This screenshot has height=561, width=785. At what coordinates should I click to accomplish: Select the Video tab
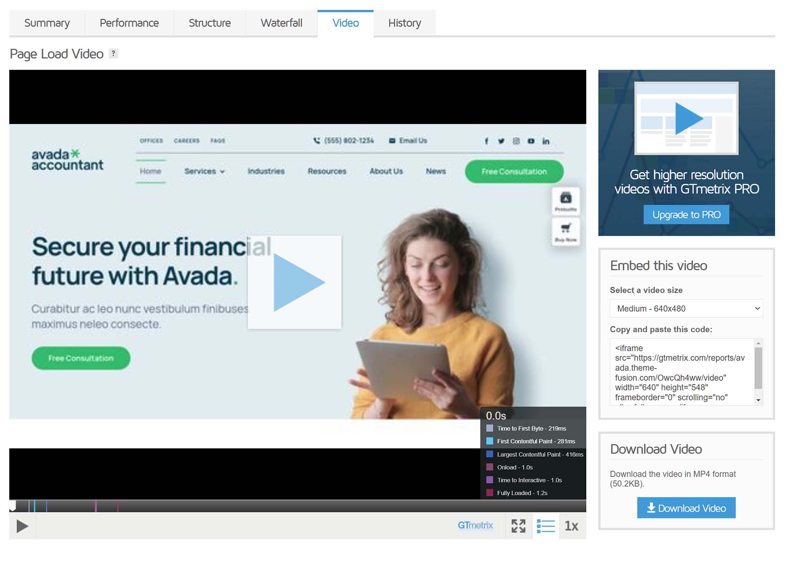345,23
